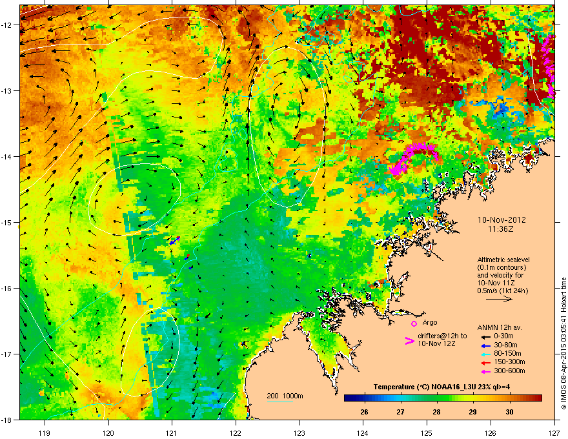The width and height of the screenshot is (568, 439).
Task: Click the cyan 200 1000m bathymetry line sample
Action: tap(280, 402)
